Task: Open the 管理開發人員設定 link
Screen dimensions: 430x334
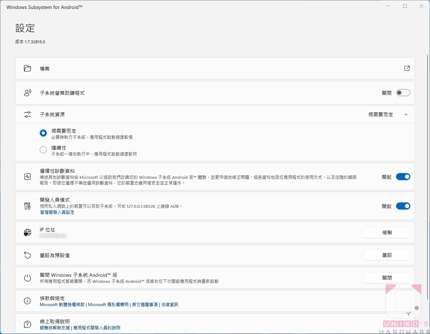Action: pos(57,212)
